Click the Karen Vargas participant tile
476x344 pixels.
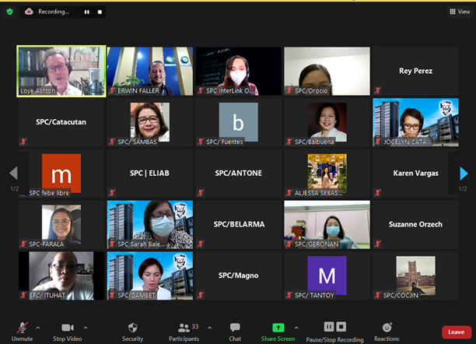[x=415, y=174]
